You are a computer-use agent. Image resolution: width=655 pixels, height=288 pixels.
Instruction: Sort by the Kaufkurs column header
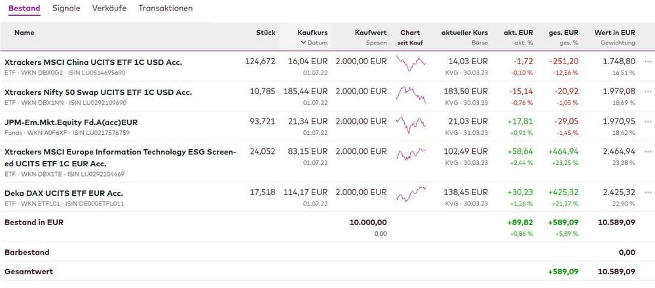tap(312, 32)
